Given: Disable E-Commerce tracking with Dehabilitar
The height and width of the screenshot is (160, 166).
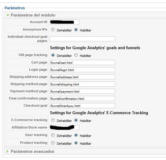Looking at the screenshot, I should point(53,120).
